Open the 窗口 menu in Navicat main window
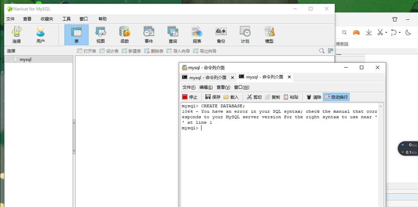The height and width of the screenshot is (207, 418). 84,19
